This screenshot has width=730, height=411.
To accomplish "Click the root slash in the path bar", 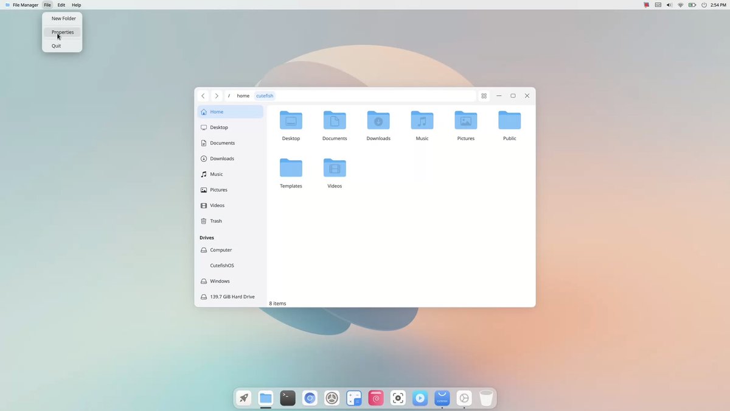I will coord(229,96).
